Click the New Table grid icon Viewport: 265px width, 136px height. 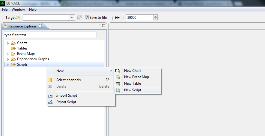(118, 84)
